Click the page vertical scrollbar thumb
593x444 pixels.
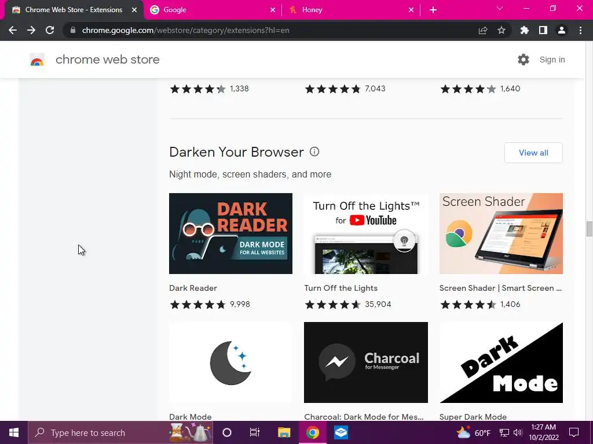tap(589, 229)
